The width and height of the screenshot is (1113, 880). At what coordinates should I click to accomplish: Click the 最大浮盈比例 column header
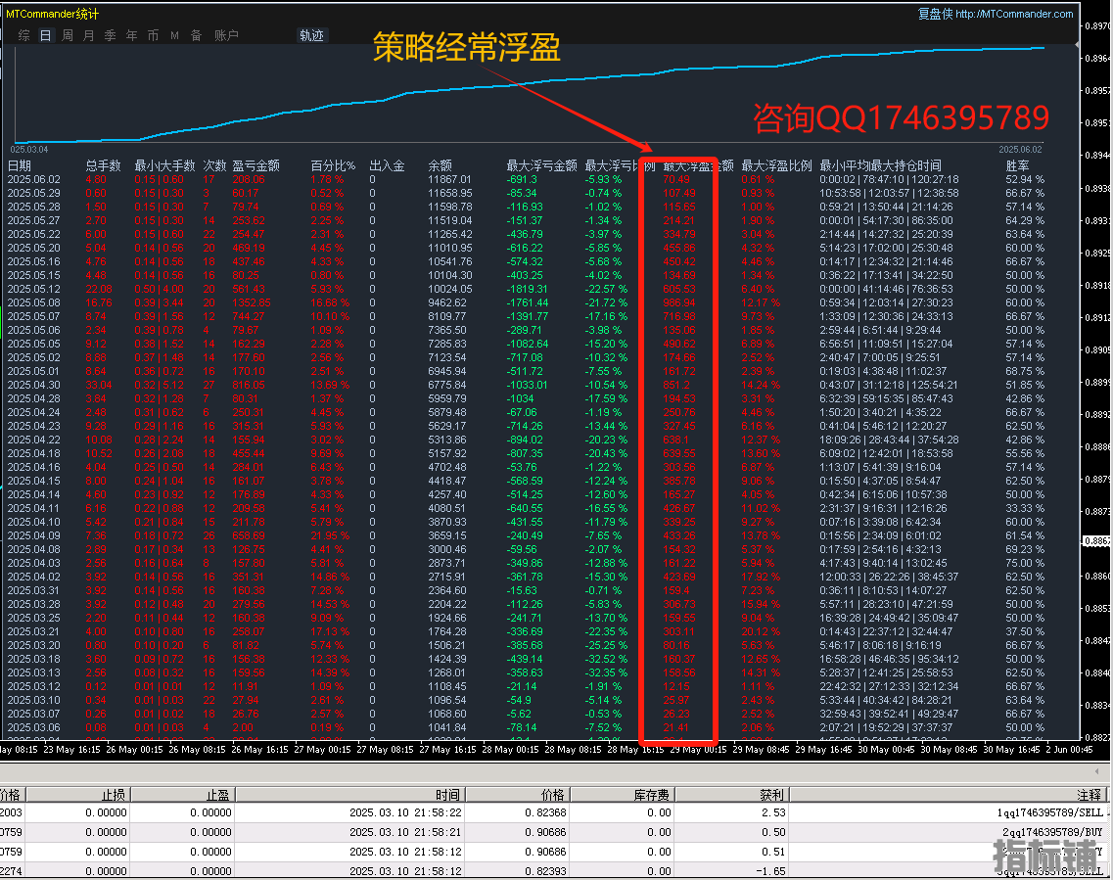pos(776,165)
